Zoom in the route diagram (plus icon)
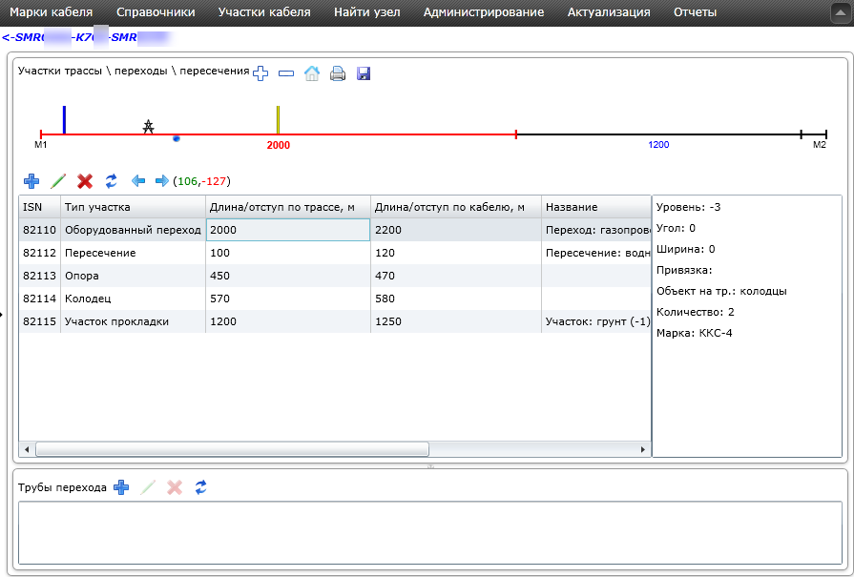Image resolution: width=854 pixels, height=577 pixels. tap(260, 72)
